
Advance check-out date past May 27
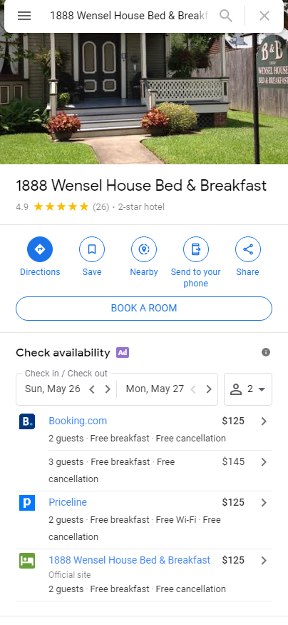pyautogui.click(x=209, y=389)
